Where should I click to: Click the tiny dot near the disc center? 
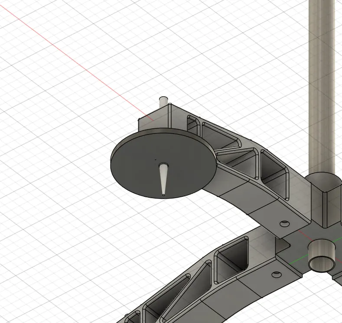tap(155, 160)
